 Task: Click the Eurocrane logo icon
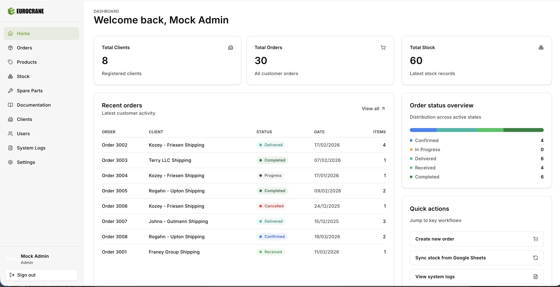(11, 11)
